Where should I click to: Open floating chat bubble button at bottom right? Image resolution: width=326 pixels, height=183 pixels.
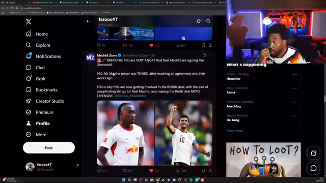pos(314,168)
